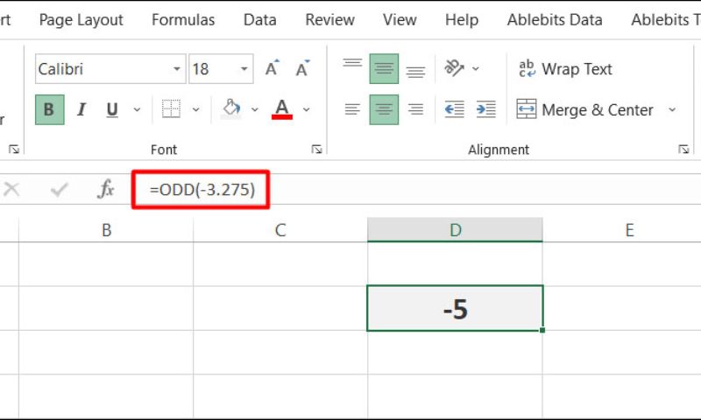Select column D header
This screenshot has width=701, height=420.
455,230
